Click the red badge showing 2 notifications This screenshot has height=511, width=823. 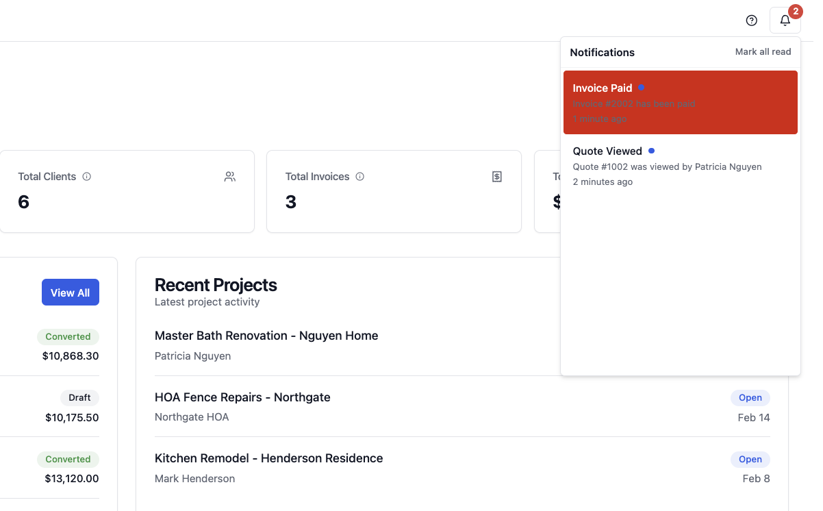coord(795,11)
